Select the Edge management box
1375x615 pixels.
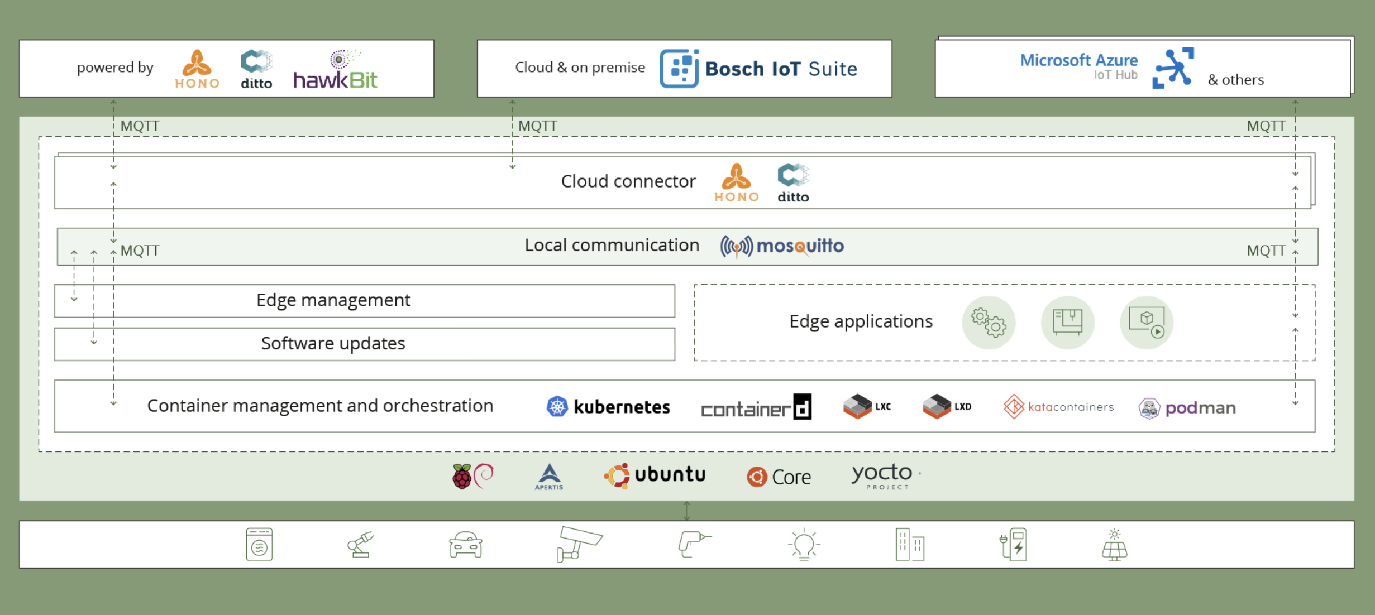364,301
